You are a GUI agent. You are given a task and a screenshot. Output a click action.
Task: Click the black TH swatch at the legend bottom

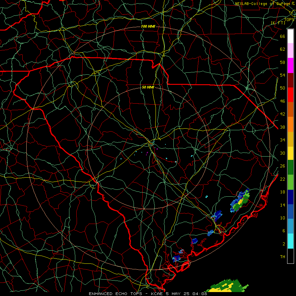(x=290, y=256)
